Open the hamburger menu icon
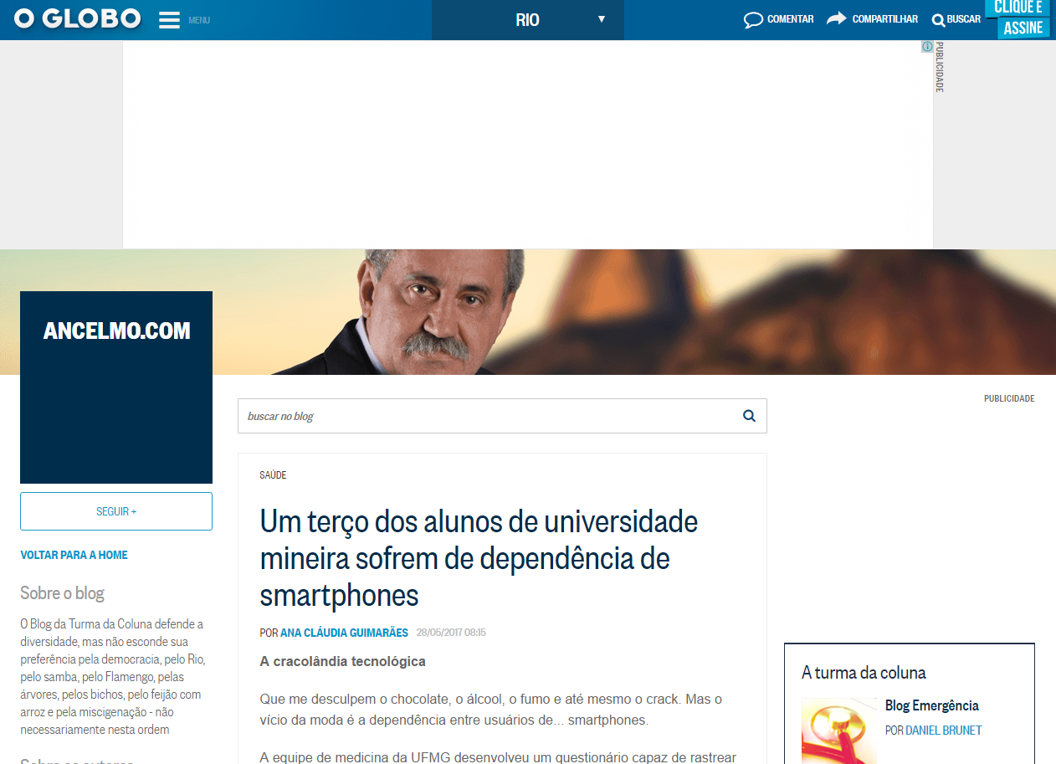 tap(170, 20)
